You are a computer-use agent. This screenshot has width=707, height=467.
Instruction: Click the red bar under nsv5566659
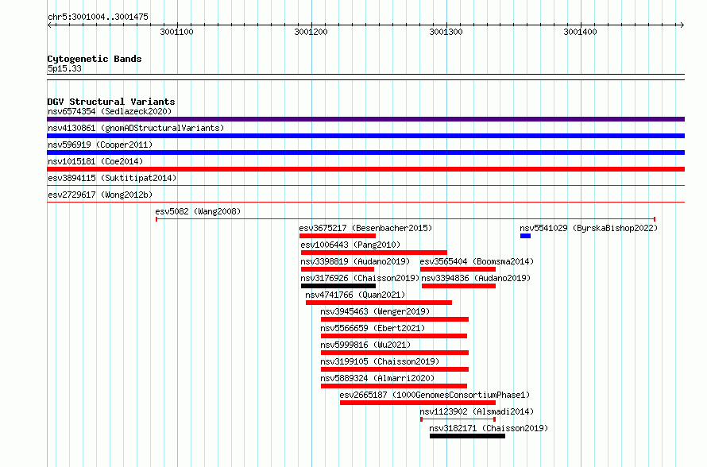click(394, 336)
